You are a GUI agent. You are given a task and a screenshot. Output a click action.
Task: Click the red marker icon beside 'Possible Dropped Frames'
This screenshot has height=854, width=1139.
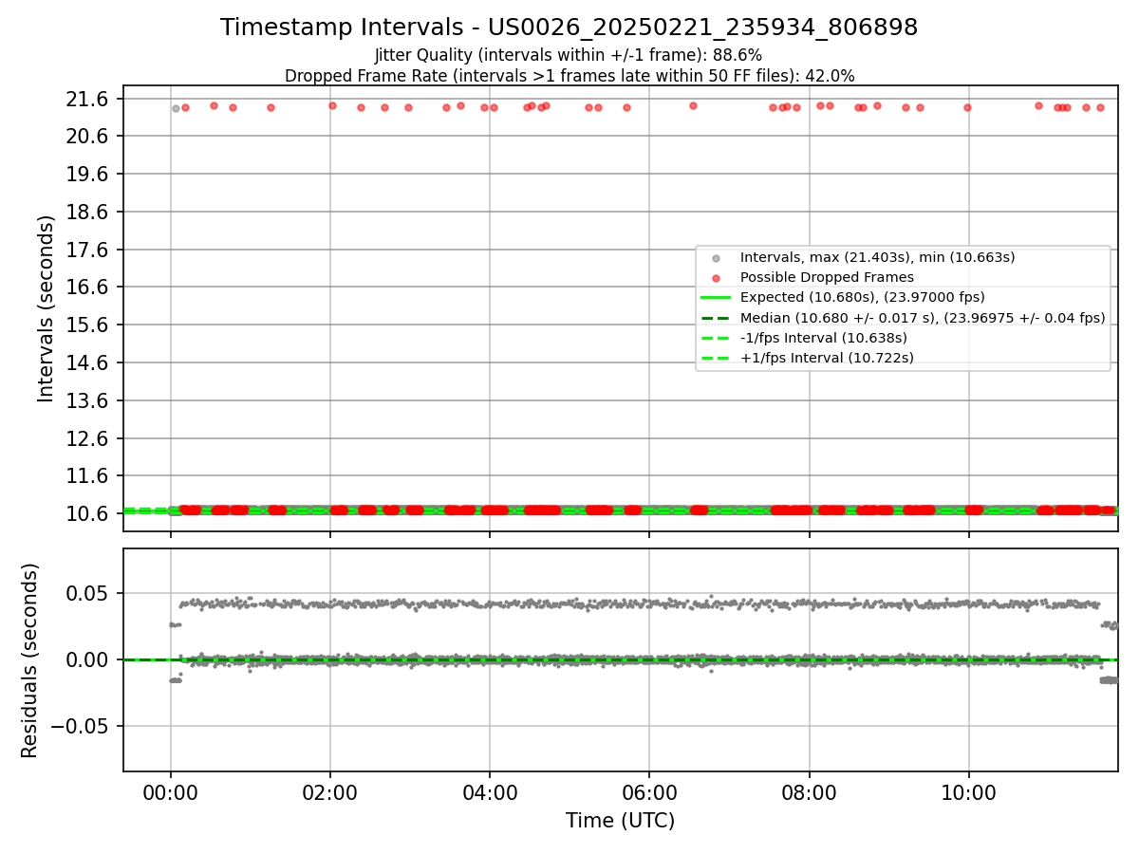coord(717,278)
